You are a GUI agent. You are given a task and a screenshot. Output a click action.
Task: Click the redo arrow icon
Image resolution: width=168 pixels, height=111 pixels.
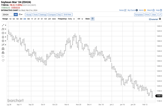click(x=3, y=60)
